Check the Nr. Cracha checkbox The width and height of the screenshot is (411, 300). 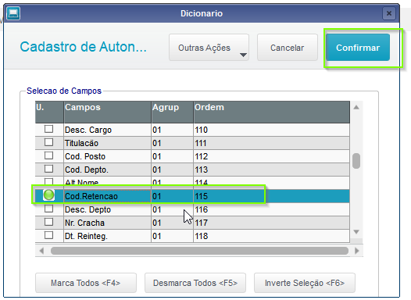coord(48,222)
